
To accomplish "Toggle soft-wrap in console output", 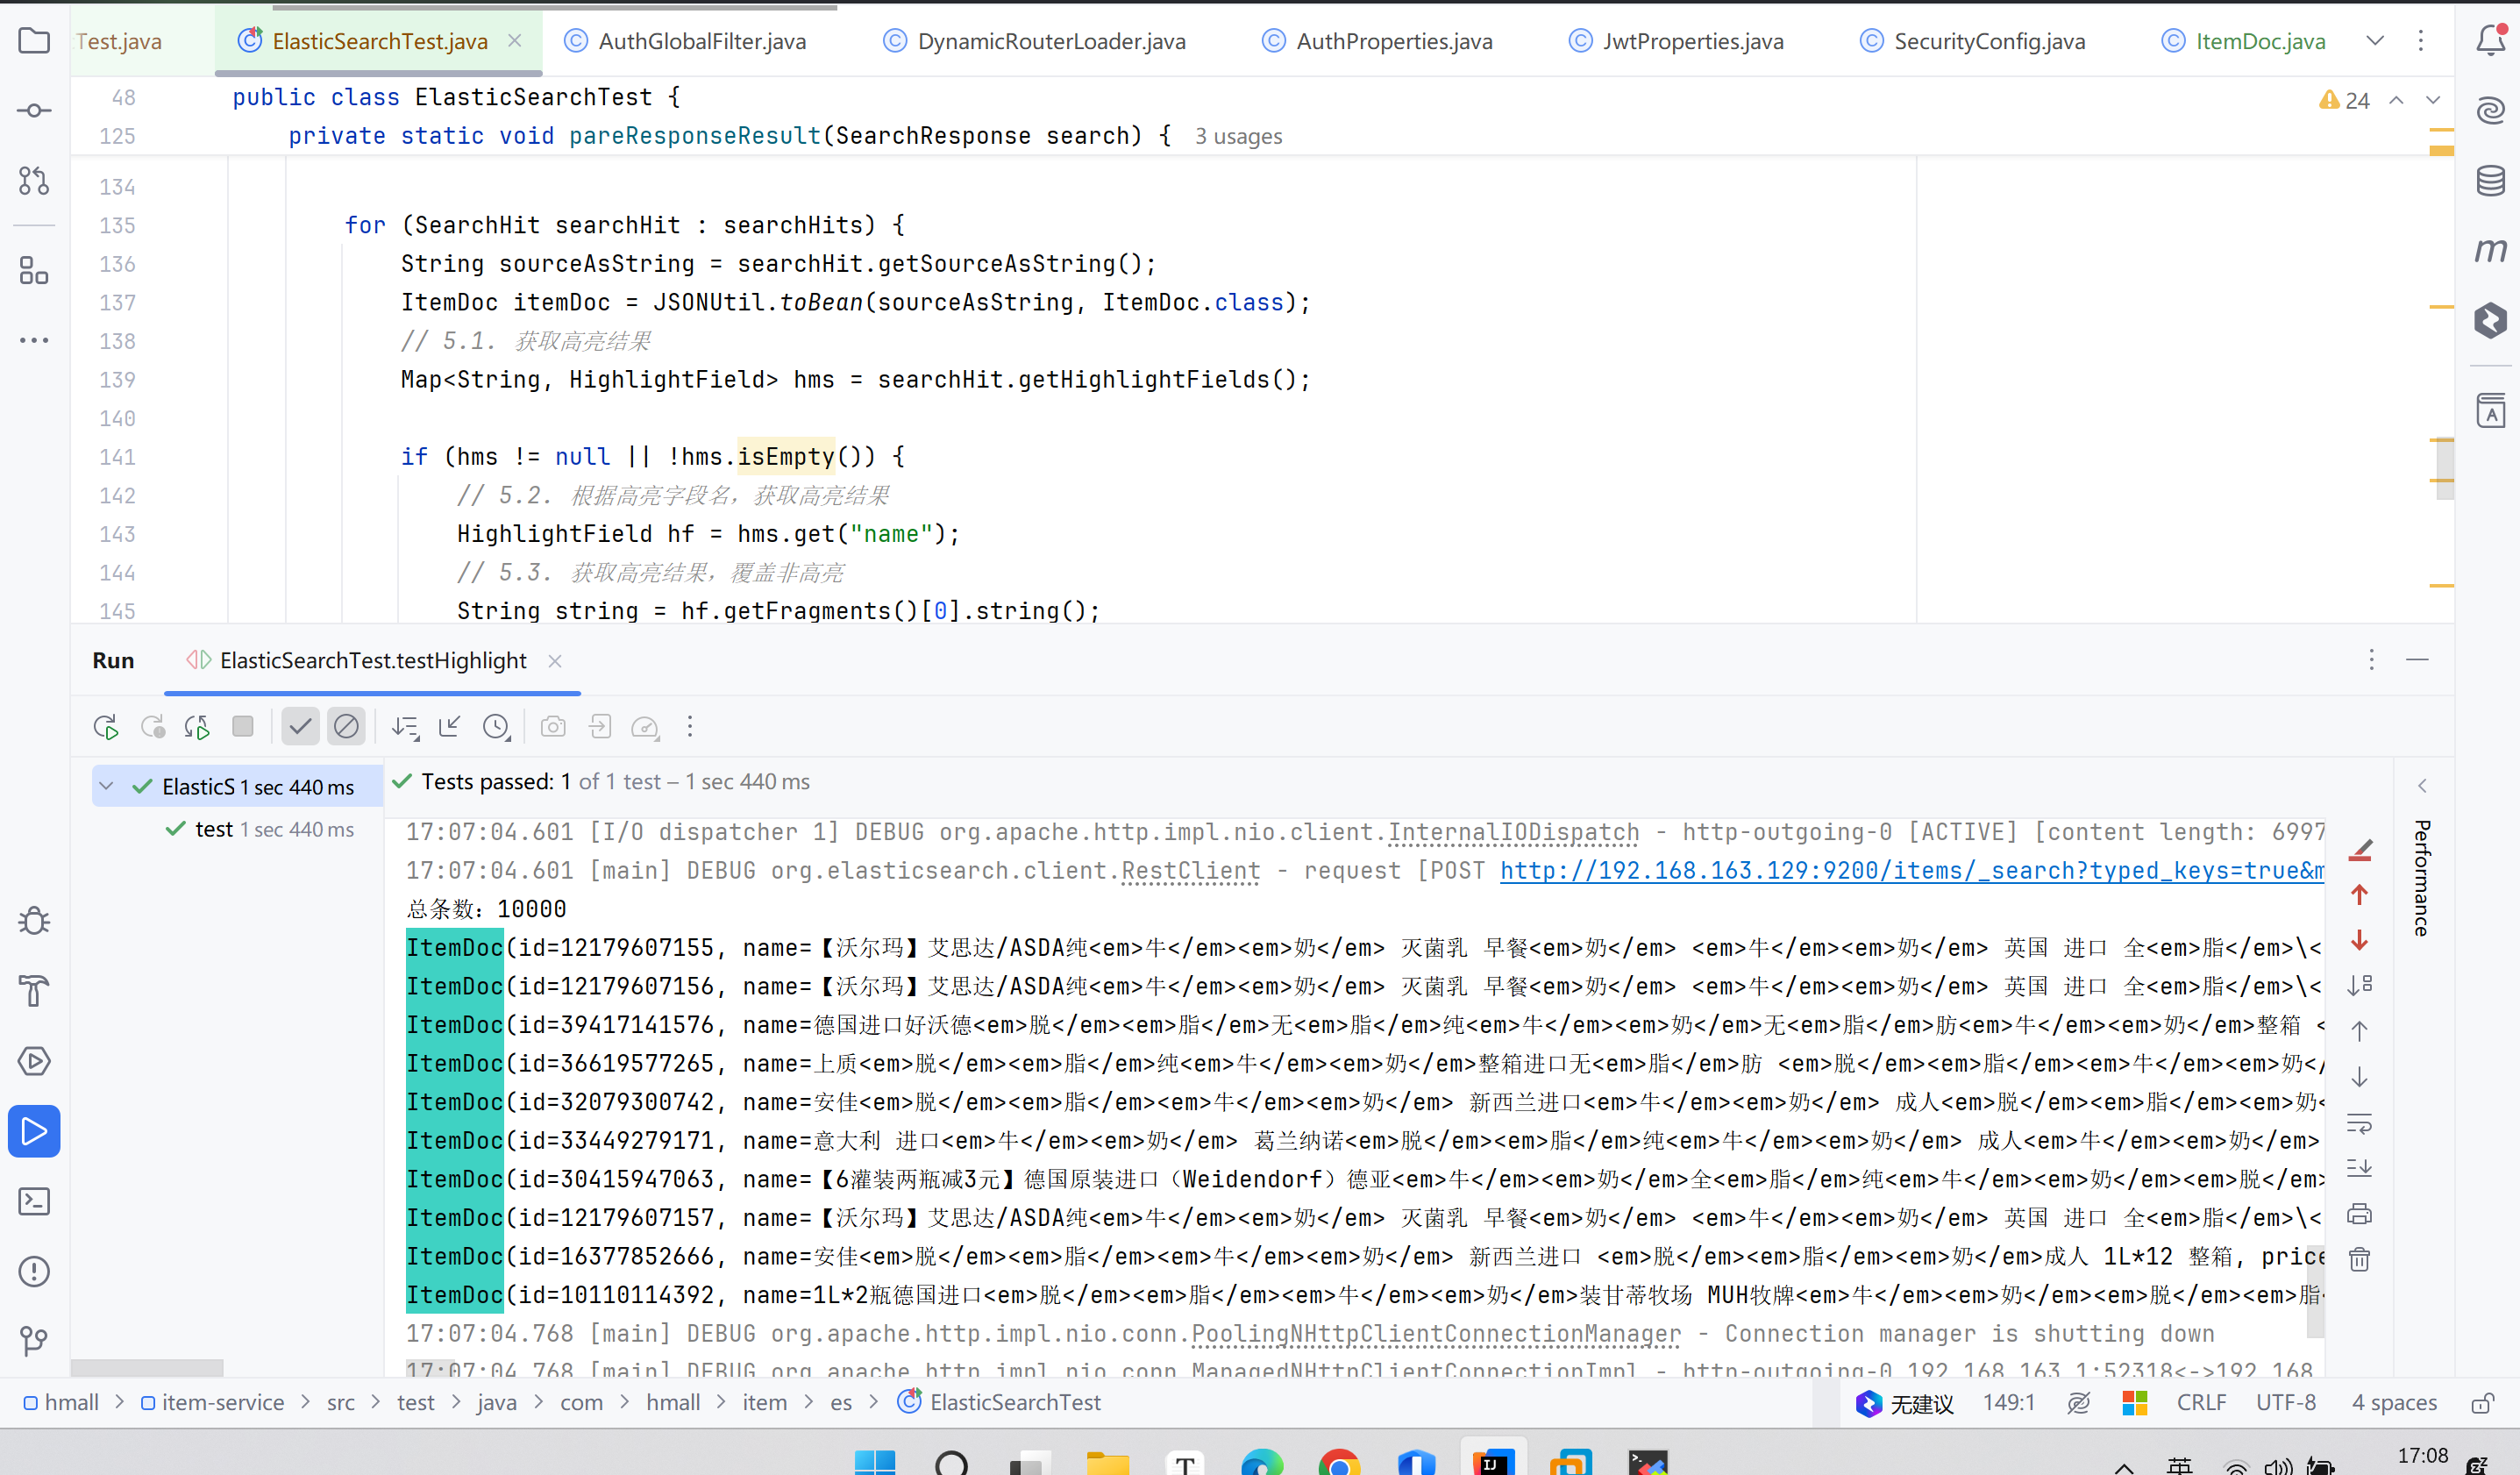I will (2359, 1123).
